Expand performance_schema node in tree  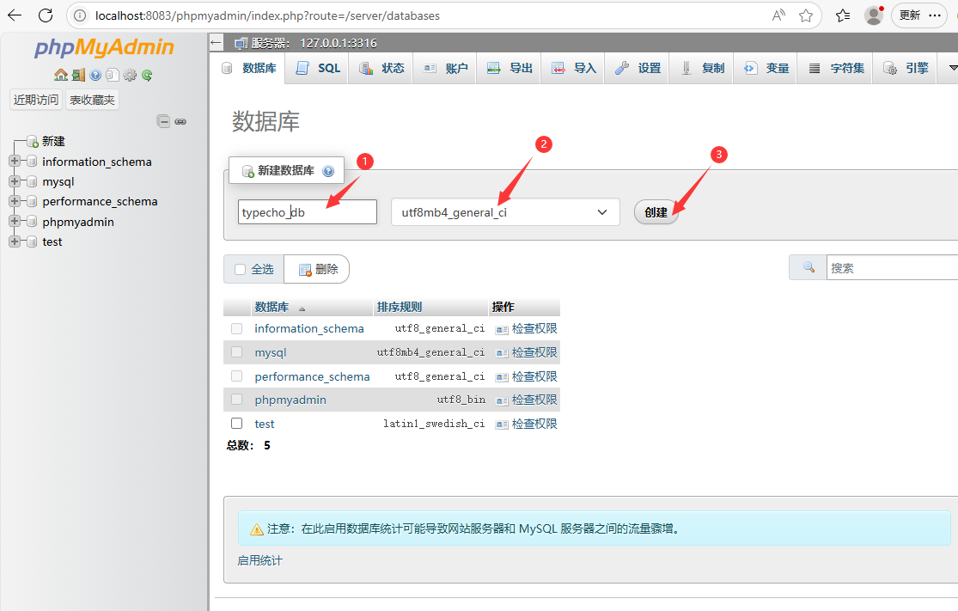15,201
